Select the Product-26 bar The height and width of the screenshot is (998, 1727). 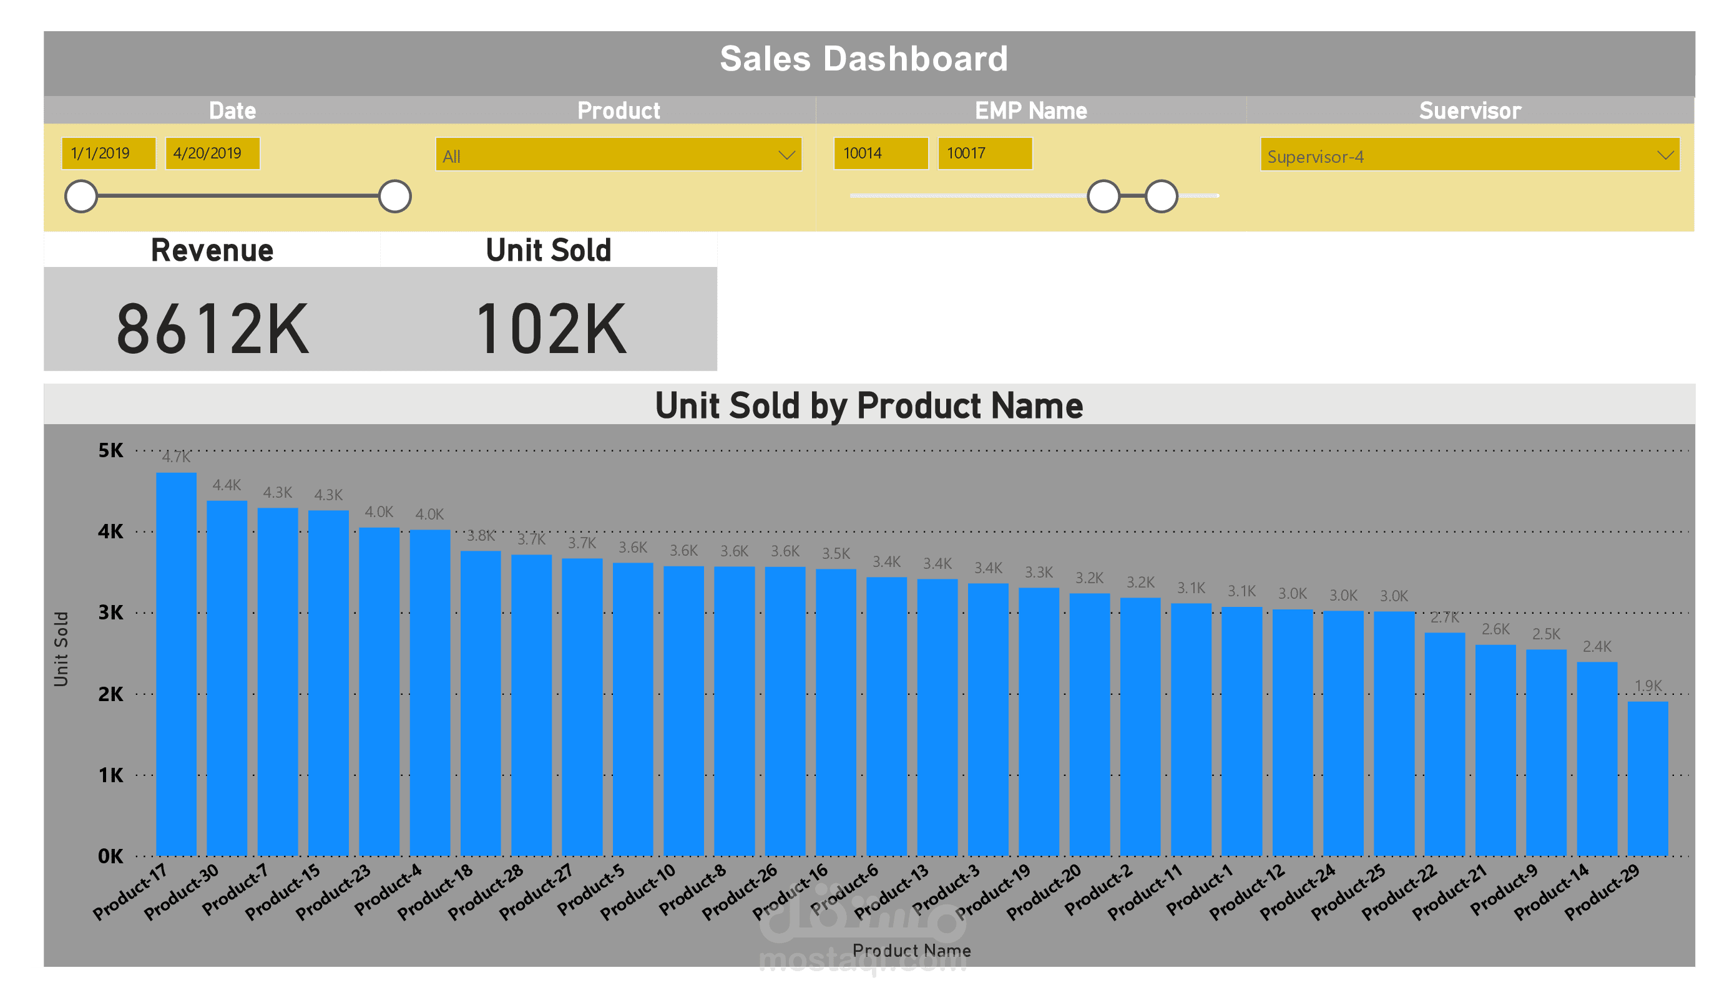(x=785, y=711)
